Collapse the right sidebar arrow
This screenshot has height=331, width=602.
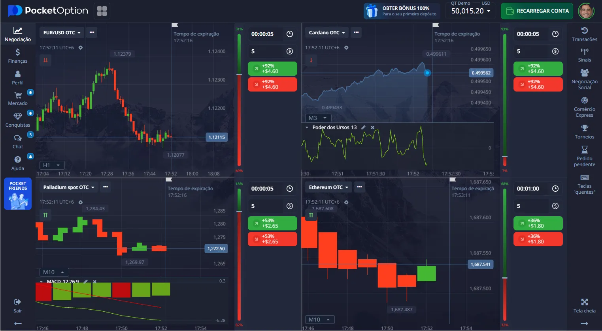[x=584, y=324]
